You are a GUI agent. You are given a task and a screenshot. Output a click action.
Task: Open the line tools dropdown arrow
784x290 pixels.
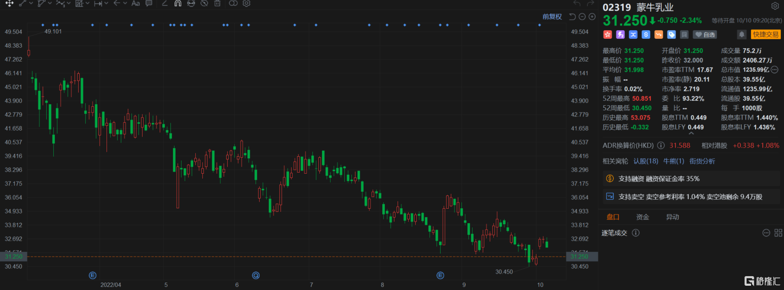coord(30,3)
